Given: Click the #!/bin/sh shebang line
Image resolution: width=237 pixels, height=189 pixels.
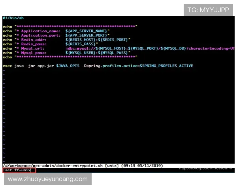Looking at the screenshot, I should click(12, 18).
